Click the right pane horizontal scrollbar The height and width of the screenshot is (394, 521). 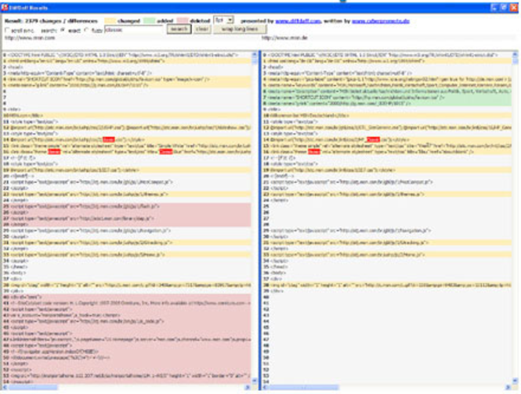tap(389, 386)
